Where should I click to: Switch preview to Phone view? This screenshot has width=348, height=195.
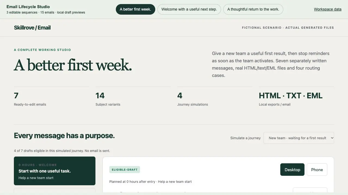[x=317, y=170]
